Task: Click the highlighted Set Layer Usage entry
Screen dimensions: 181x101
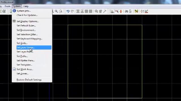Action: [34, 47]
